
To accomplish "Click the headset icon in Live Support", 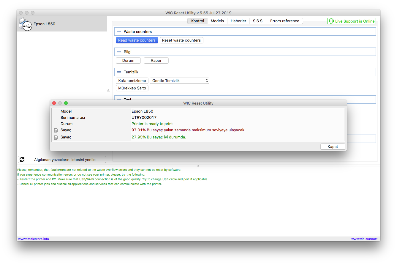I will point(331,21).
